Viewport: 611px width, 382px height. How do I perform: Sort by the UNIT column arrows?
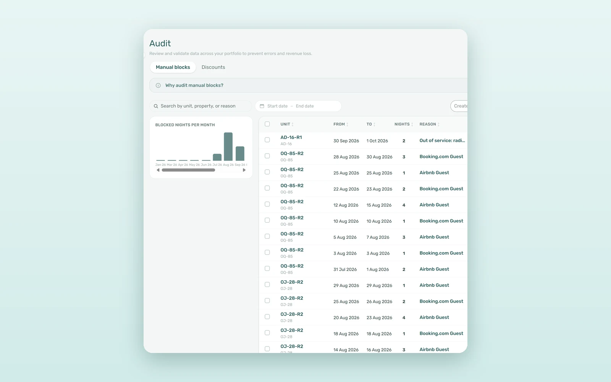[x=293, y=125]
